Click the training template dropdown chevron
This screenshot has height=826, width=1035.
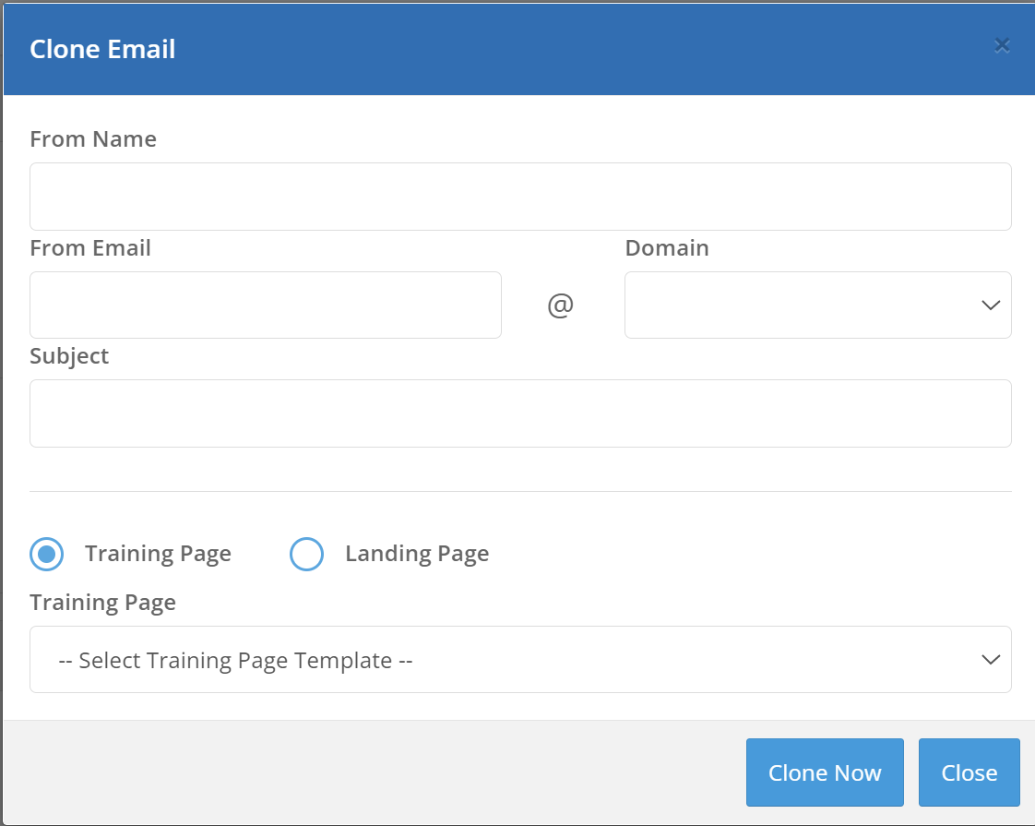(x=991, y=660)
